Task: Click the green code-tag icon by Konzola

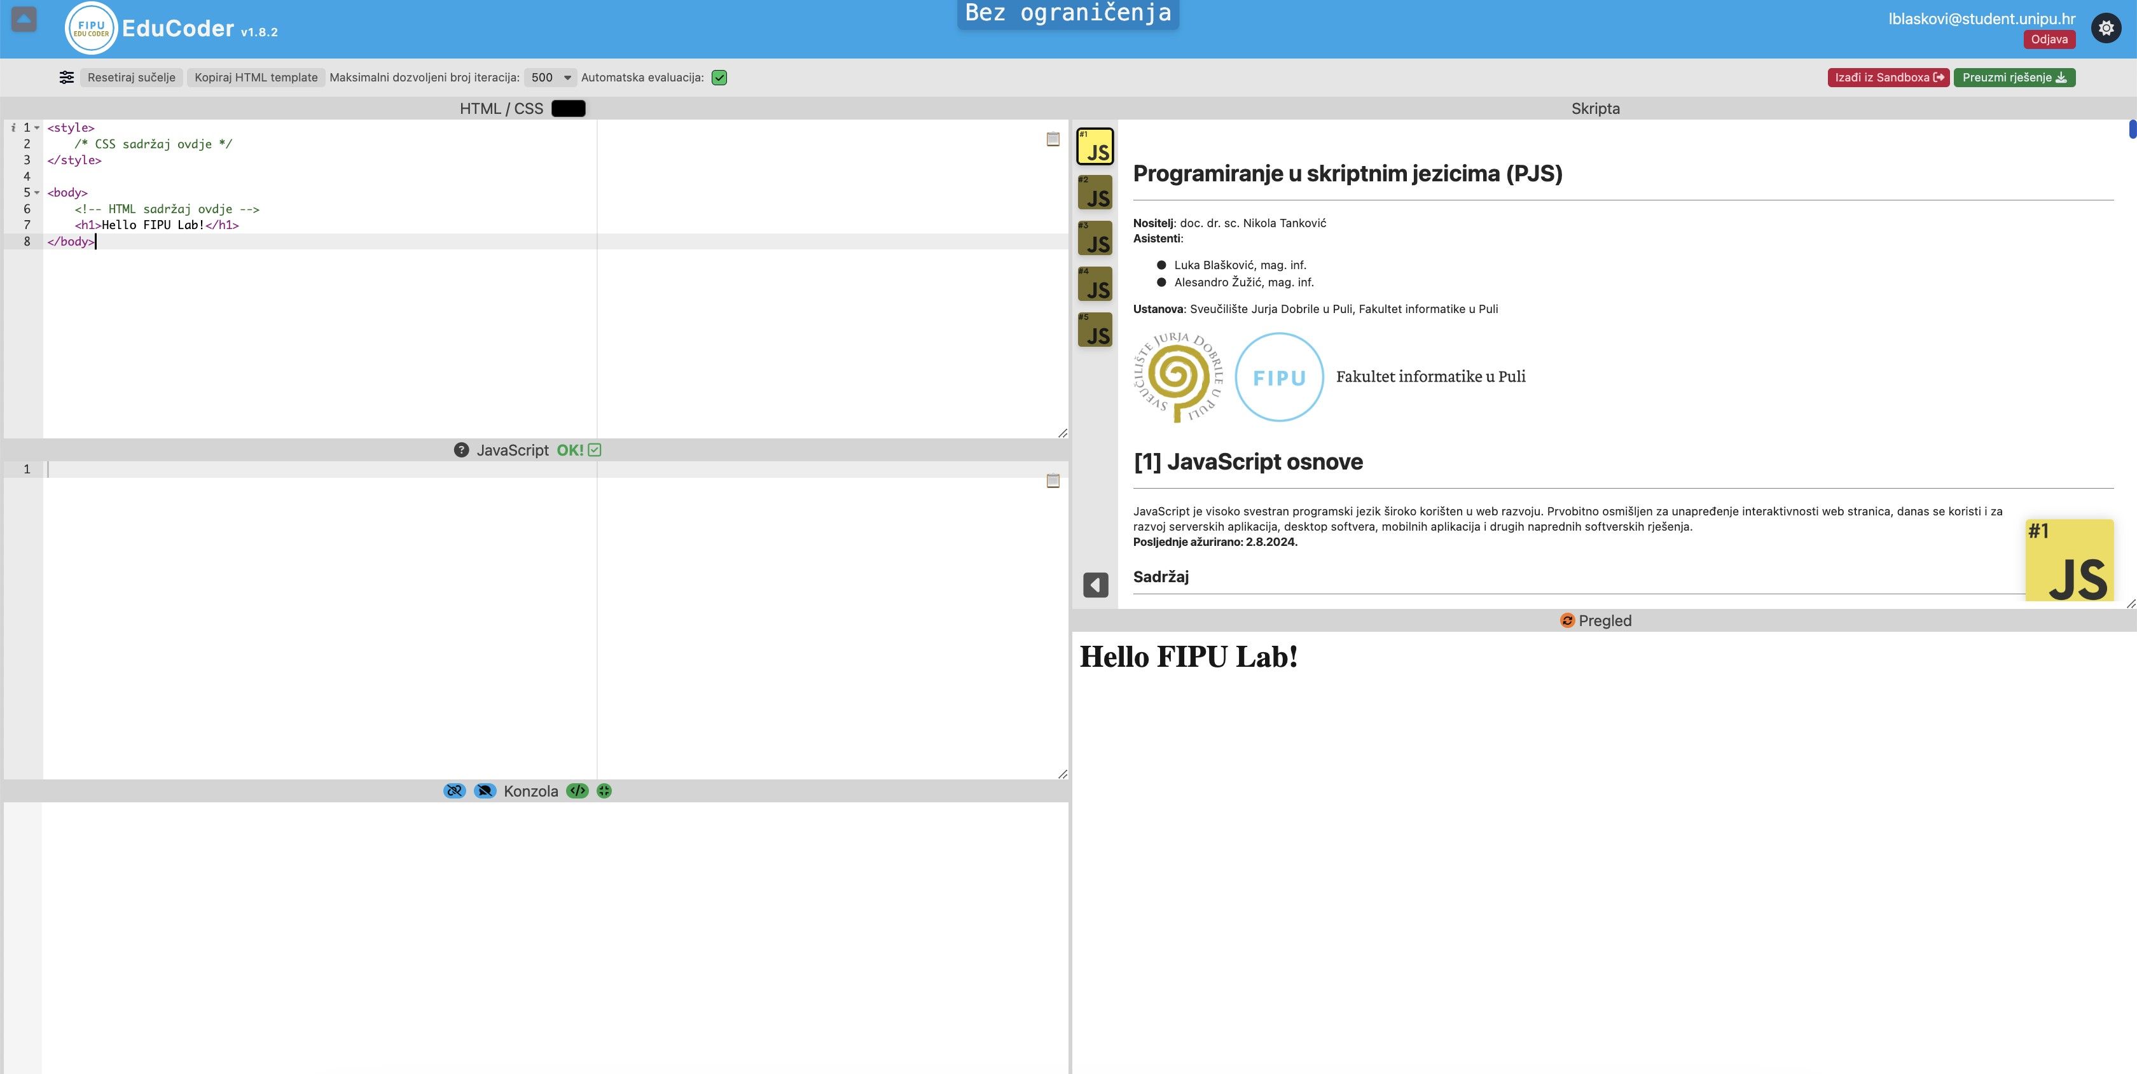Action: pyautogui.click(x=577, y=791)
